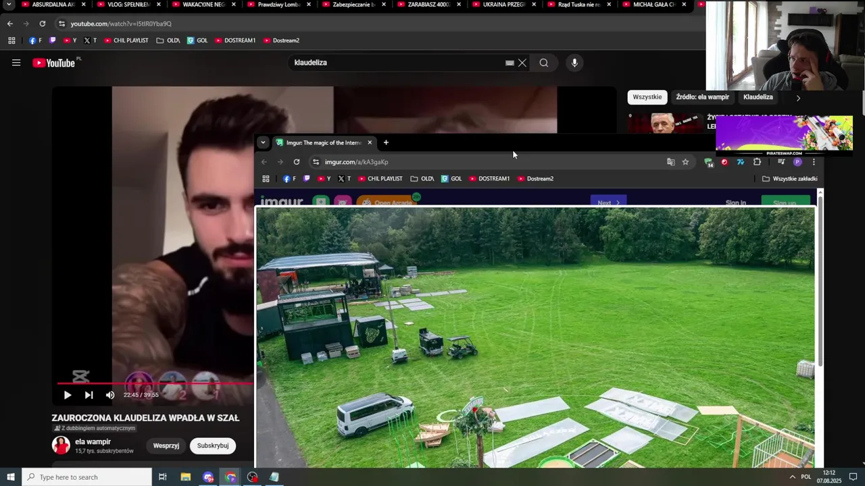Show hidden system tray icons chevron

point(792,477)
